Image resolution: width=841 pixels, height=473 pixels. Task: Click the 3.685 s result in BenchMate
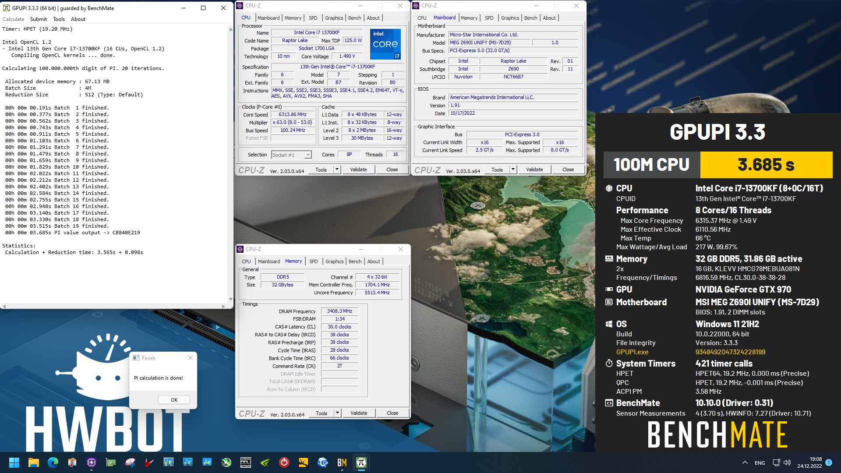click(766, 165)
